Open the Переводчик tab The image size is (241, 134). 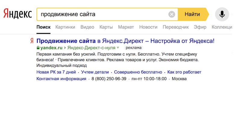[176, 27]
